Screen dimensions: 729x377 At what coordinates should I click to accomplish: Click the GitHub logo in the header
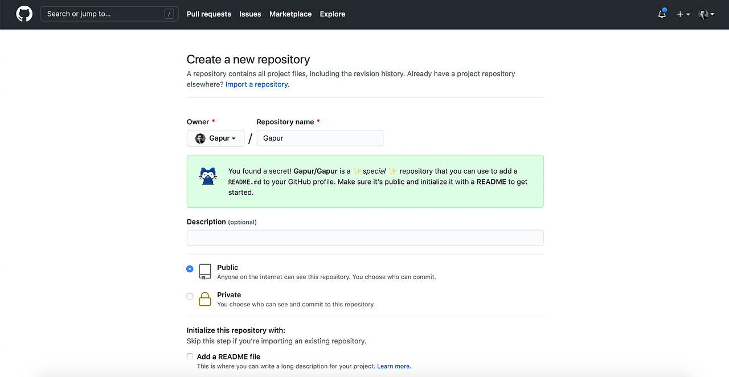pos(23,14)
